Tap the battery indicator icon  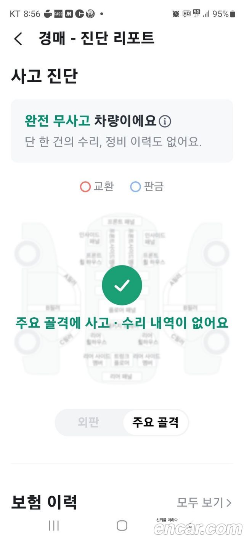pos(233,14)
